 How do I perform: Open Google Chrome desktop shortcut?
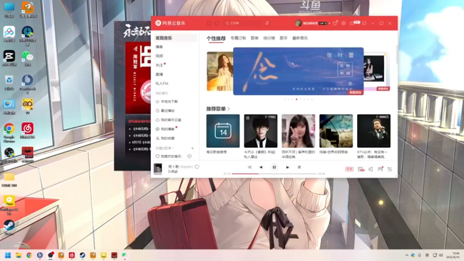point(9,132)
